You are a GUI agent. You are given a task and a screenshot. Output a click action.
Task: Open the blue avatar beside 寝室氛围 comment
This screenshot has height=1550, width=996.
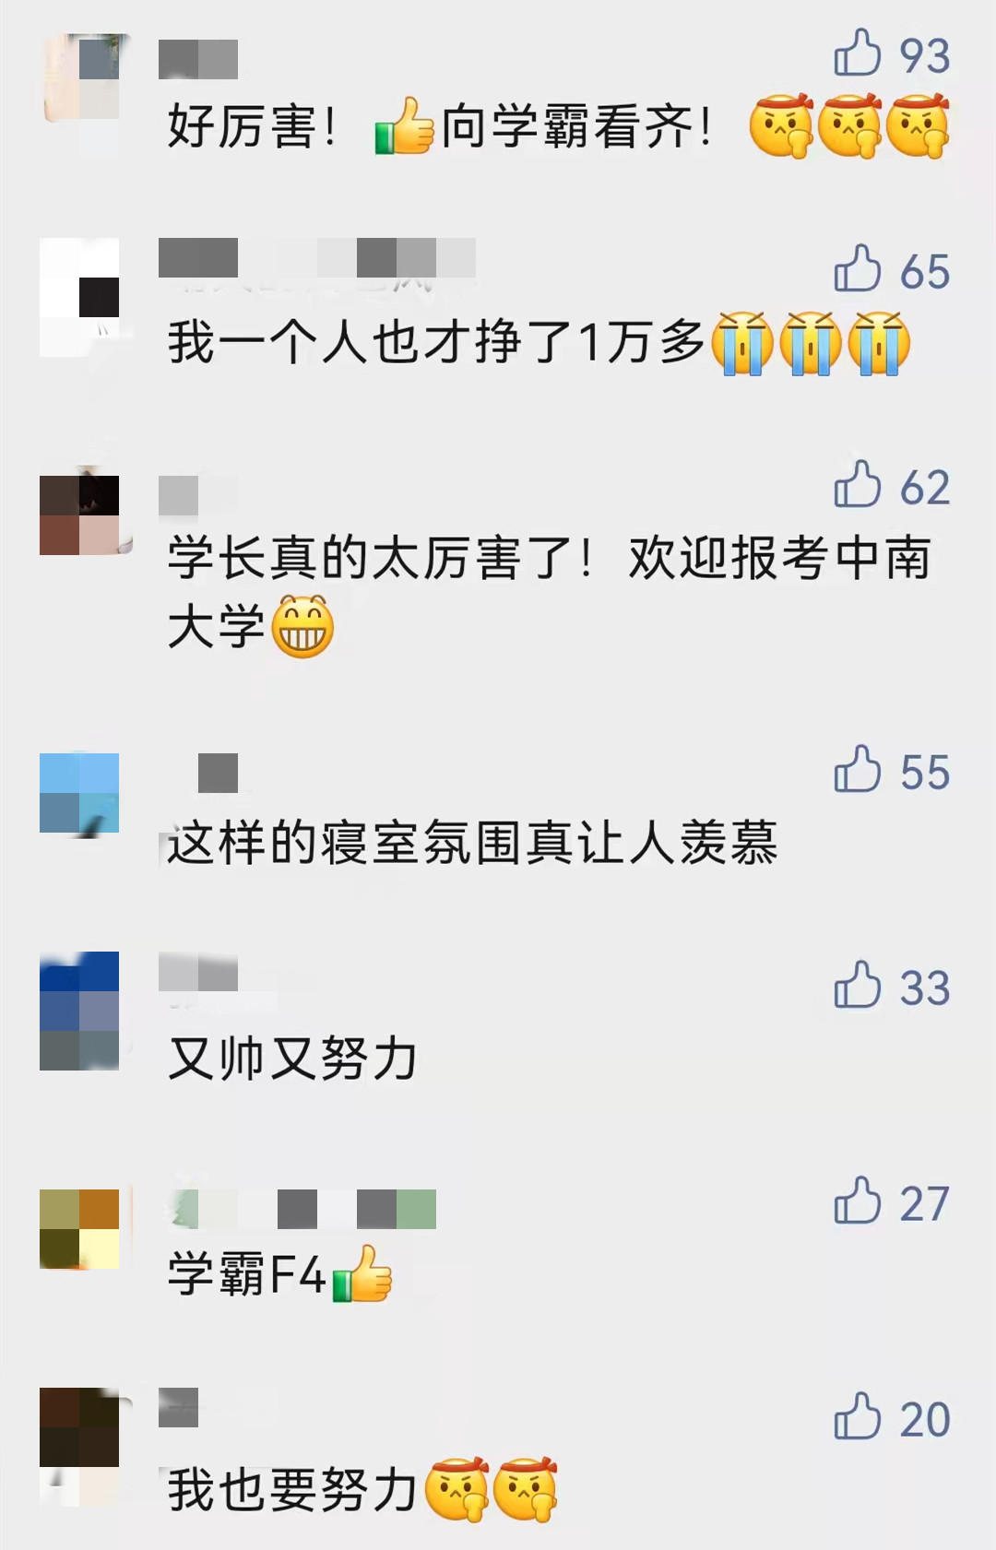[x=80, y=793]
